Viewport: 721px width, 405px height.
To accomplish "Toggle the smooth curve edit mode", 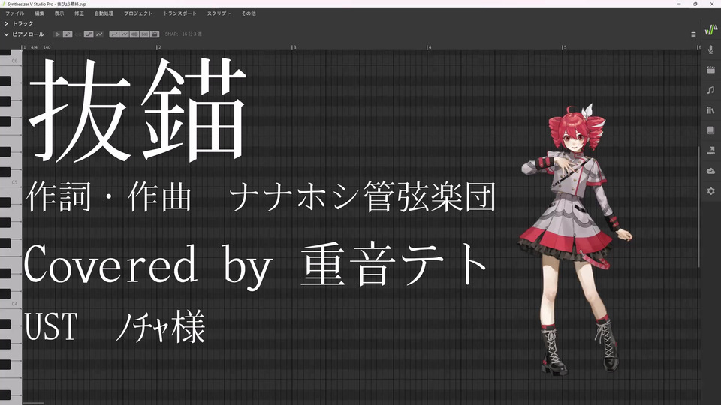I will tap(114, 34).
